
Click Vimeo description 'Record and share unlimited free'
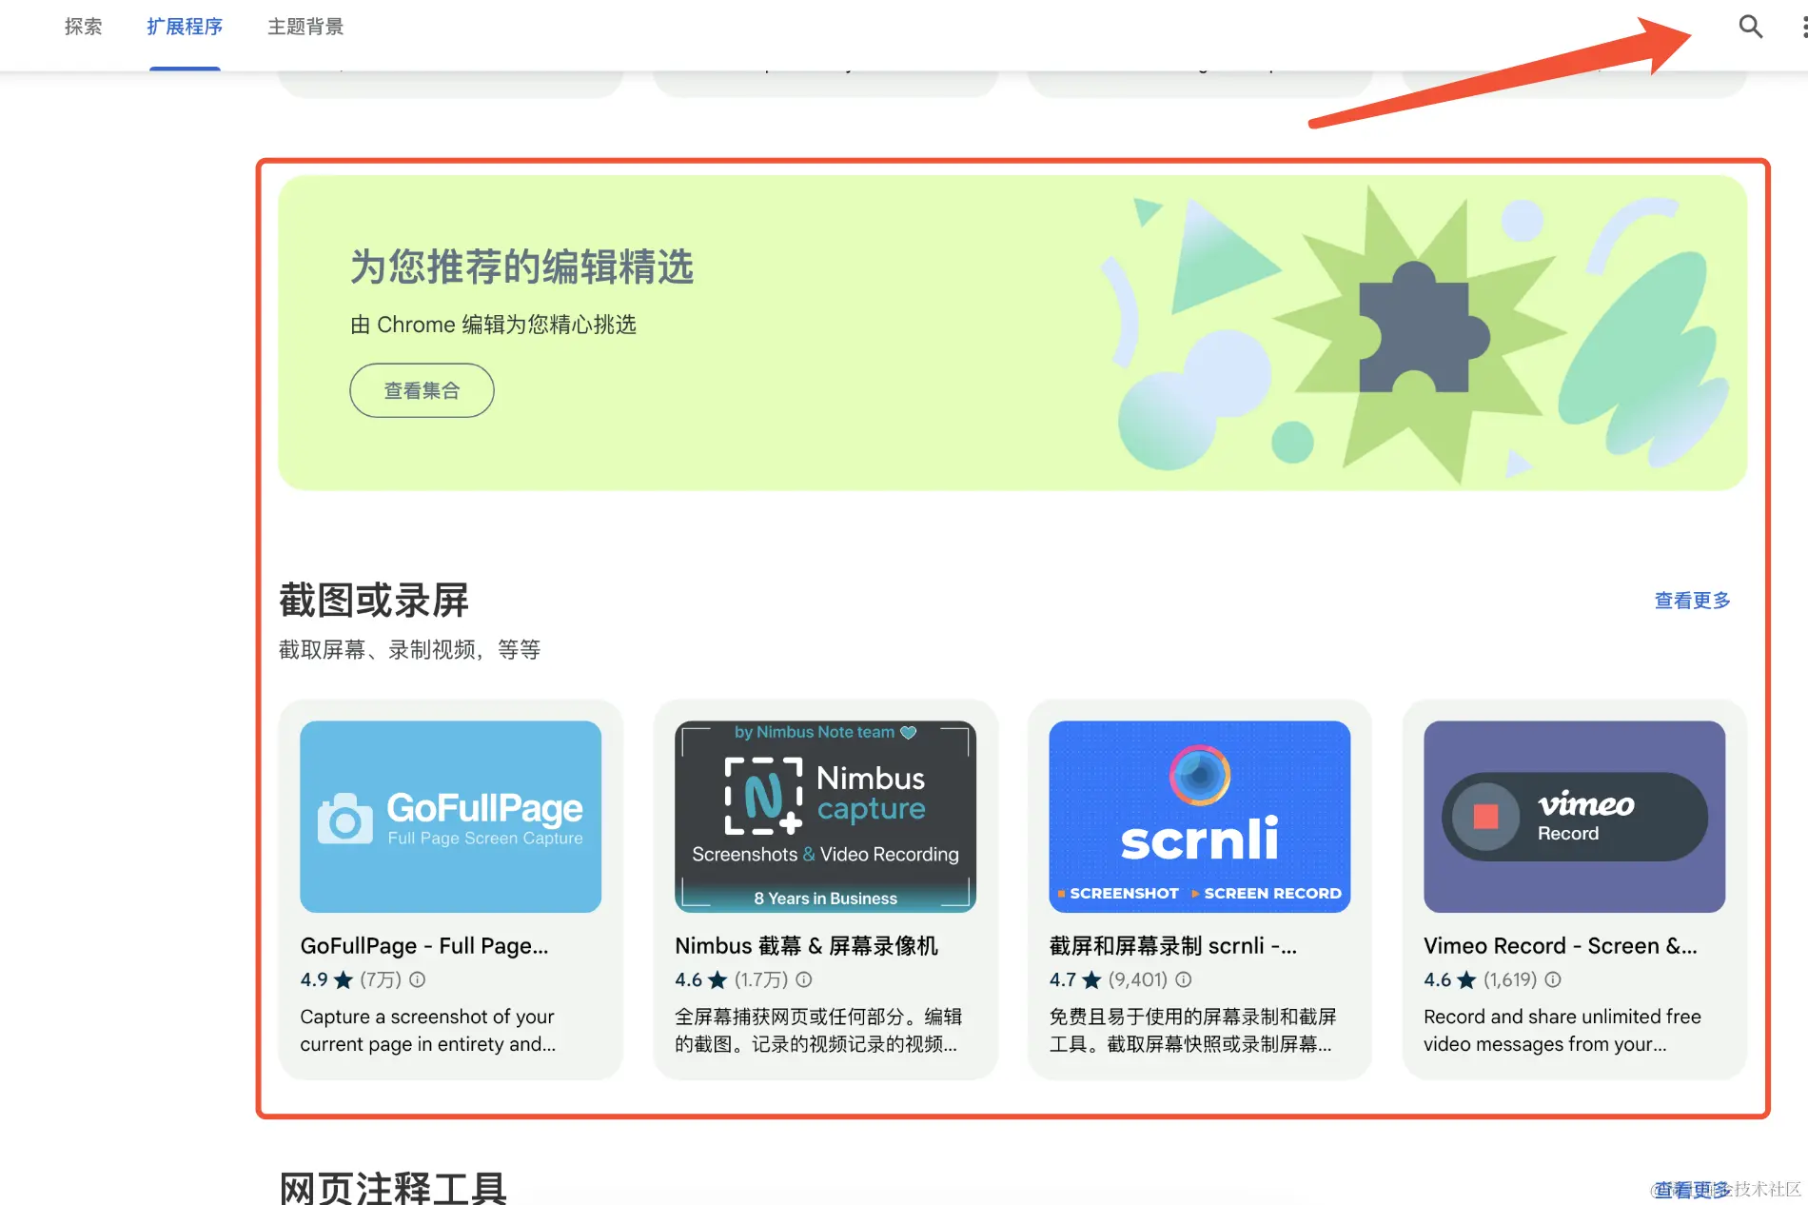coord(1562,1017)
